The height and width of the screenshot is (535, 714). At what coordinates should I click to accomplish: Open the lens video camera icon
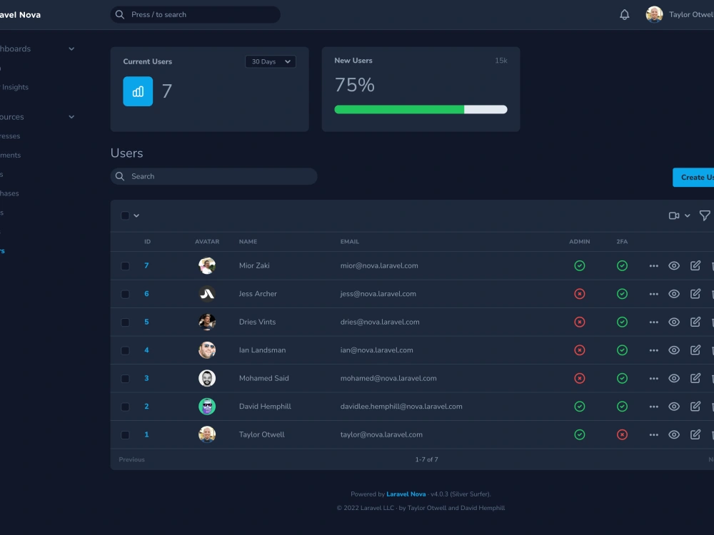[x=674, y=215]
